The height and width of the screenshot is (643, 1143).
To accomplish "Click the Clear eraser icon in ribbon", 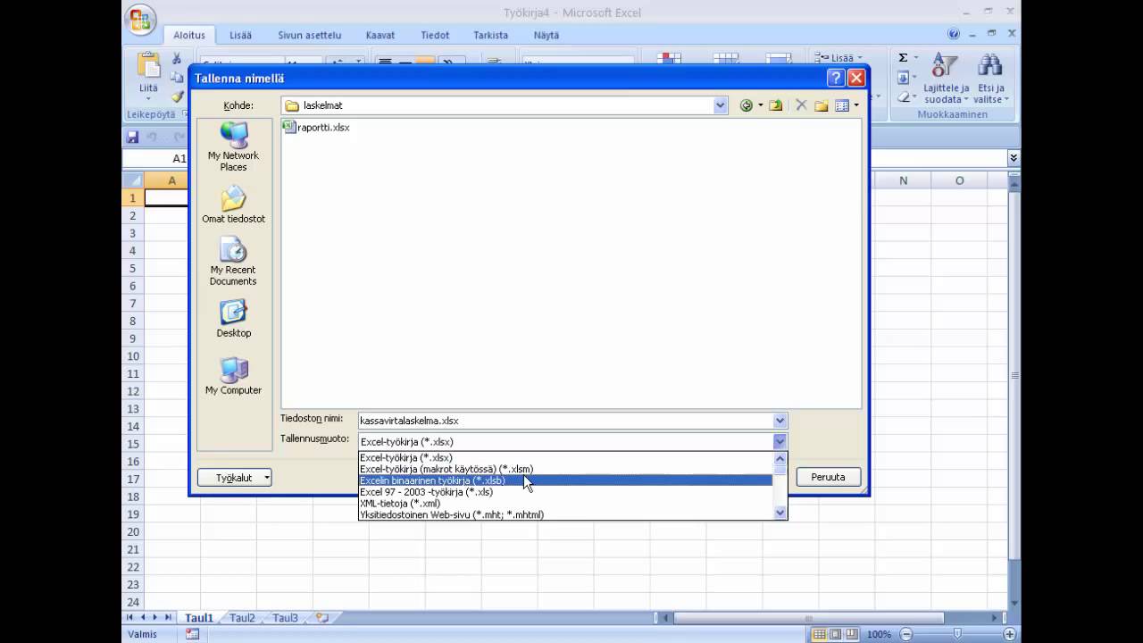I will pos(903,96).
